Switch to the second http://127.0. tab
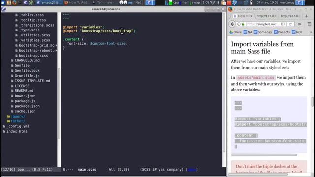This screenshot has height=177, width=315. click(x=290, y=16)
